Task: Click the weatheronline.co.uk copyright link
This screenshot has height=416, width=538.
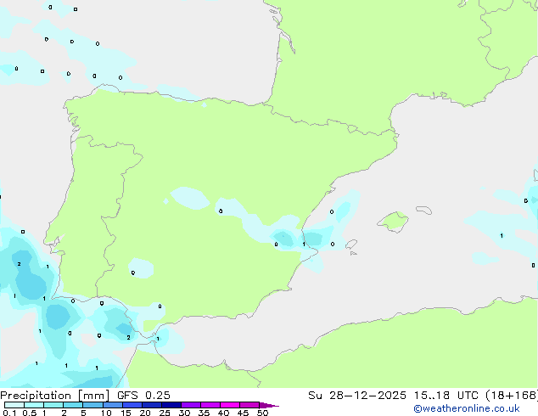Action: (x=466, y=408)
